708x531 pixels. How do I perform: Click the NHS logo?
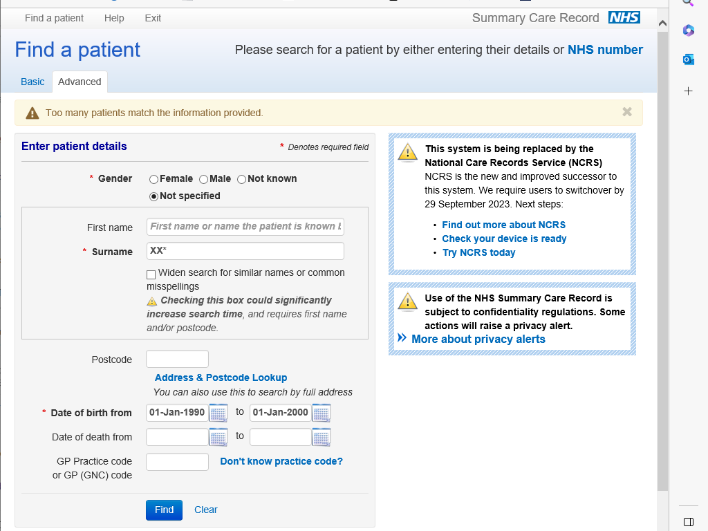(x=624, y=17)
